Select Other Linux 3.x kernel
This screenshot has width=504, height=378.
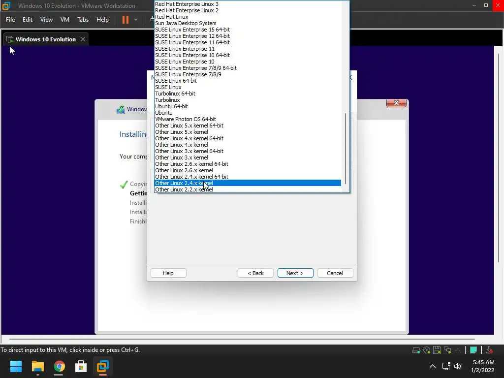coord(248,157)
